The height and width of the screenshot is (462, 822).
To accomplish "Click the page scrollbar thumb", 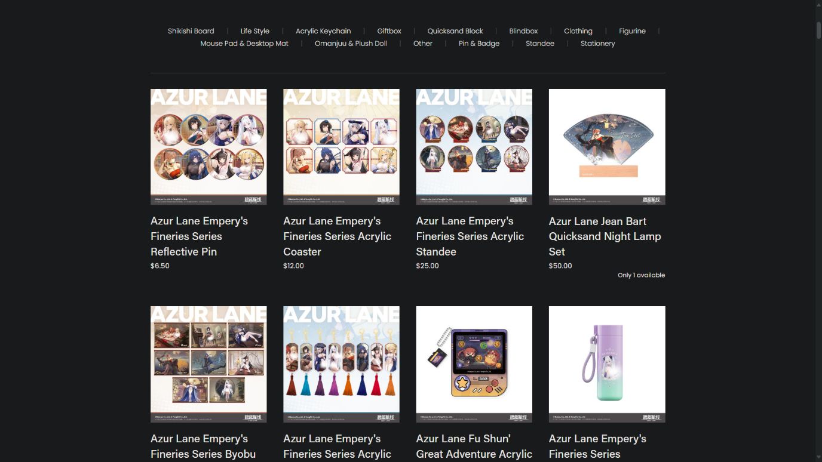I will [x=818, y=30].
